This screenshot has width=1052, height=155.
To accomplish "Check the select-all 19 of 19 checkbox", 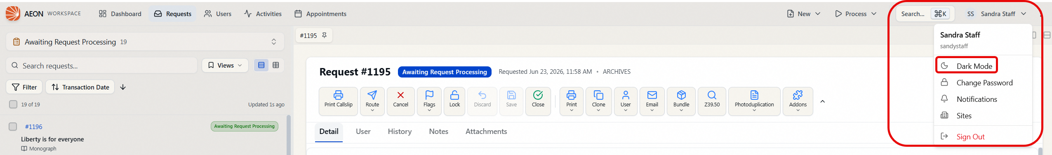I will (x=13, y=104).
